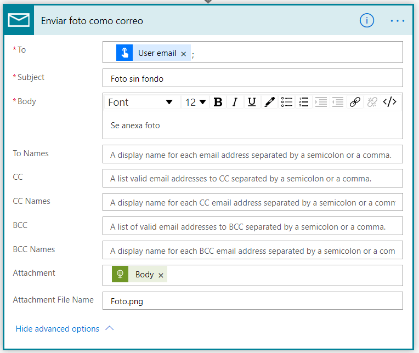Click into the CC email addresses field
The image size is (419, 353).
(x=252, y=178)
